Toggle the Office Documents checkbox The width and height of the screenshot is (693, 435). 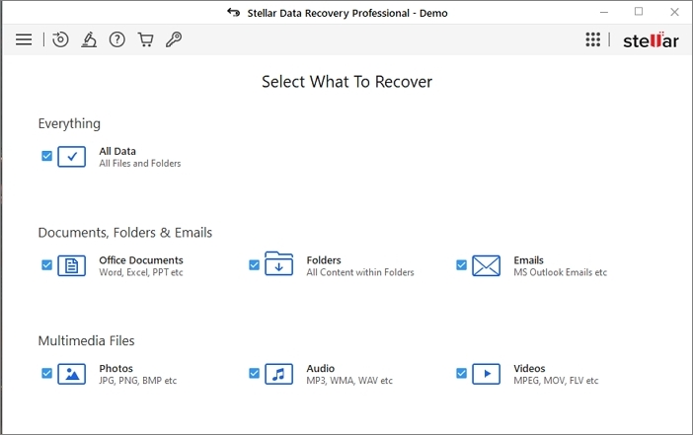point(46,265)
